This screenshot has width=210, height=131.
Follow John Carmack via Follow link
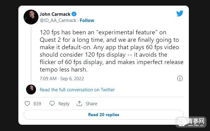[x=87, y=20]
